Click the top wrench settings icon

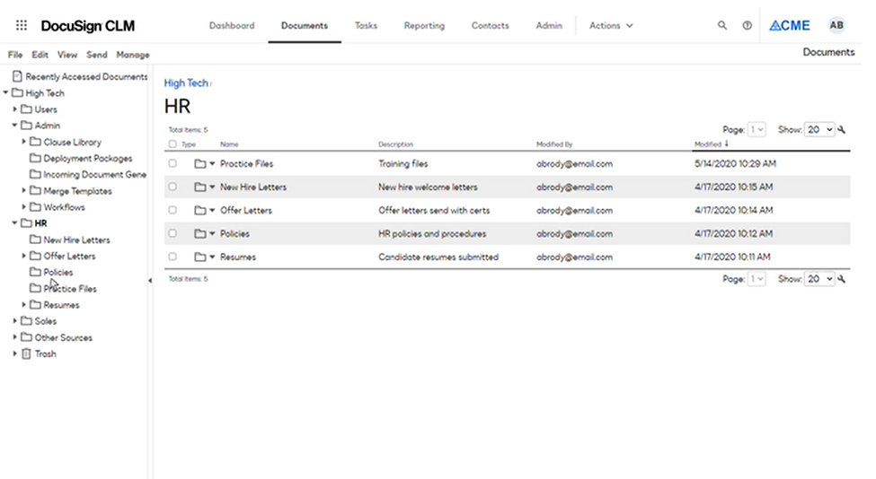842,130
